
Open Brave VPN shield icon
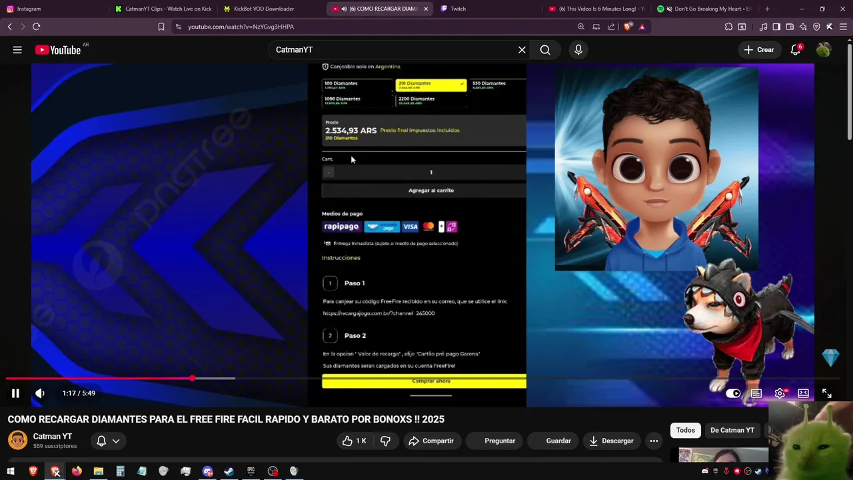[x=816, y=27]
